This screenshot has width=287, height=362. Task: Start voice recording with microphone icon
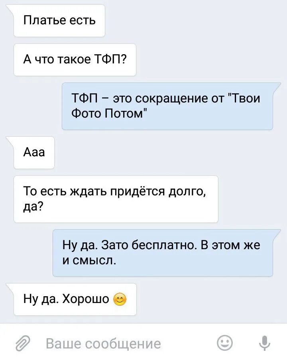(265, 343)
